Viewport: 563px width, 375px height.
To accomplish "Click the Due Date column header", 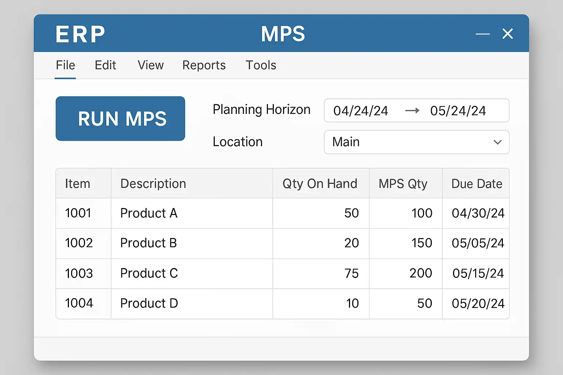I will (x=476, y=183).
